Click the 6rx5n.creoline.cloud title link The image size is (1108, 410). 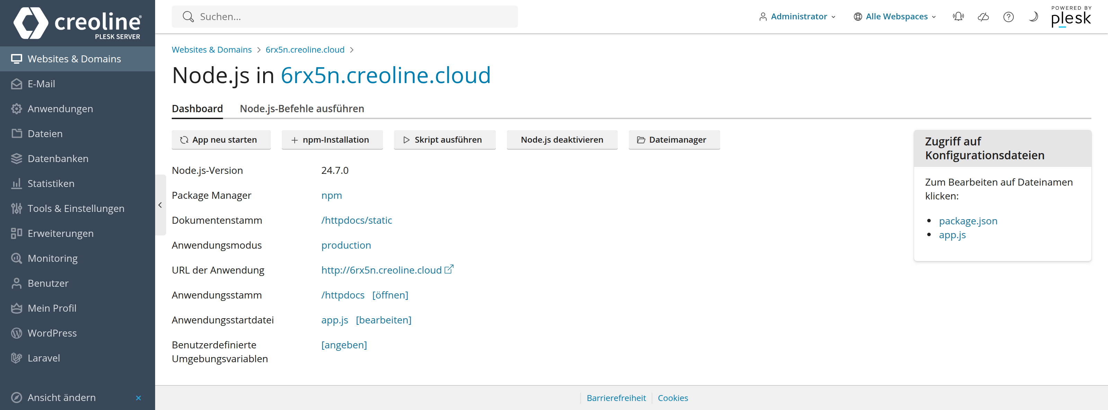(x=385, y=75)
